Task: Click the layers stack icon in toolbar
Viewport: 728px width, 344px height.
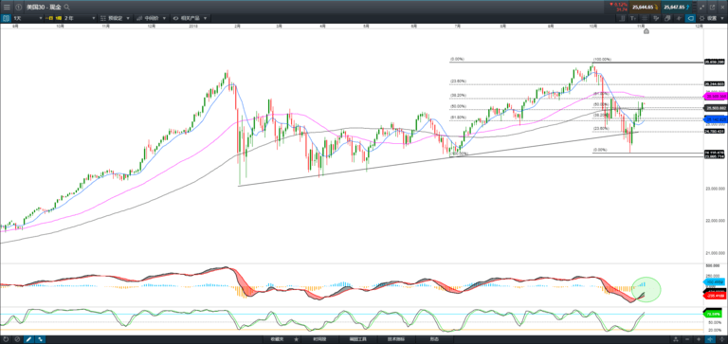Action: click(x=667, y=18)
